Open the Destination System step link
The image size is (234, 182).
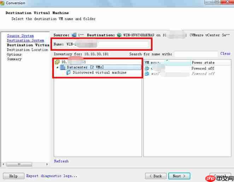[25, 40]
